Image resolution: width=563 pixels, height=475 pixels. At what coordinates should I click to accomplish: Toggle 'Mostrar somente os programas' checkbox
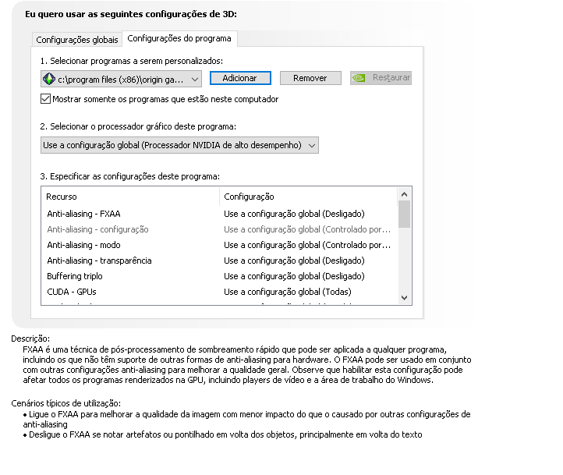click(x=45, y=99)
